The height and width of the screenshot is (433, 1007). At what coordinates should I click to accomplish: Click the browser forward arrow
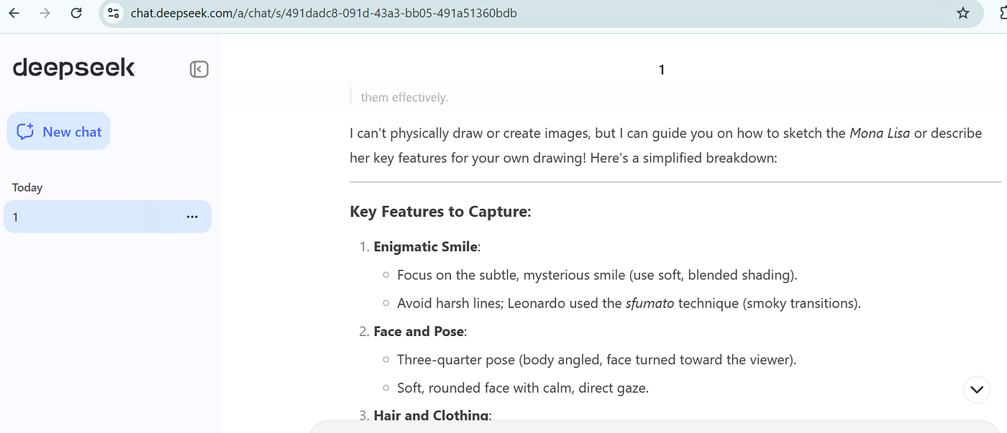[45, 14]
